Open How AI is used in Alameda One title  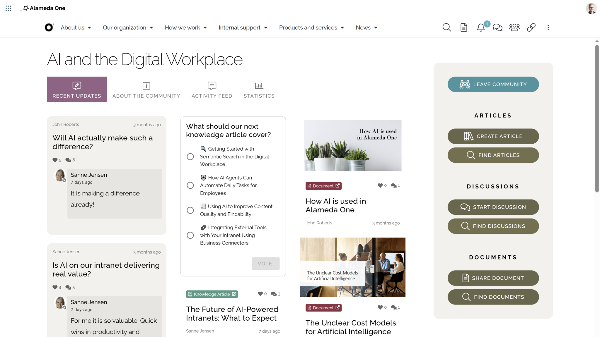point(336,205)
